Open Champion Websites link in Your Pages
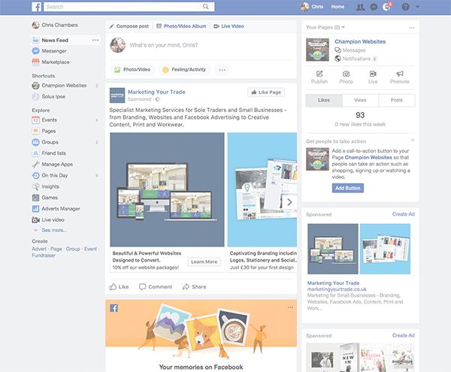This screenshot has height=372, width=451. (x=360, y=41)
